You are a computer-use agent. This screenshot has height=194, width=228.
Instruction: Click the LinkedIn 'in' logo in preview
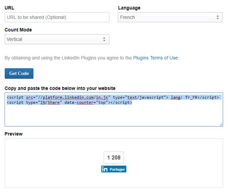(x=105, y=169)
